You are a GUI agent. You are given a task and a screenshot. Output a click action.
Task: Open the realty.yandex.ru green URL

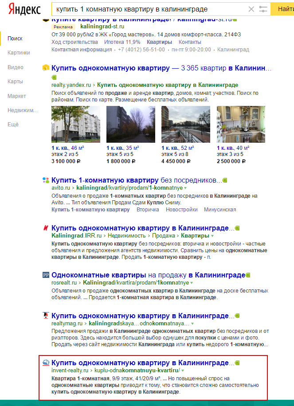click(71, 85)
